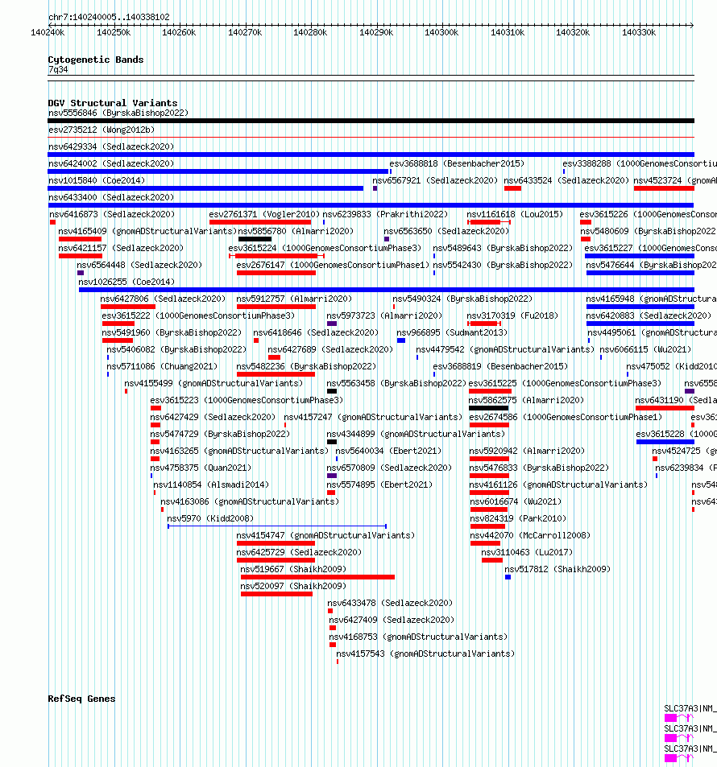Click esv3615224 (1000GenomesConsortiumPhase3) label
The image size is (717, 767).
click(325, 248)
